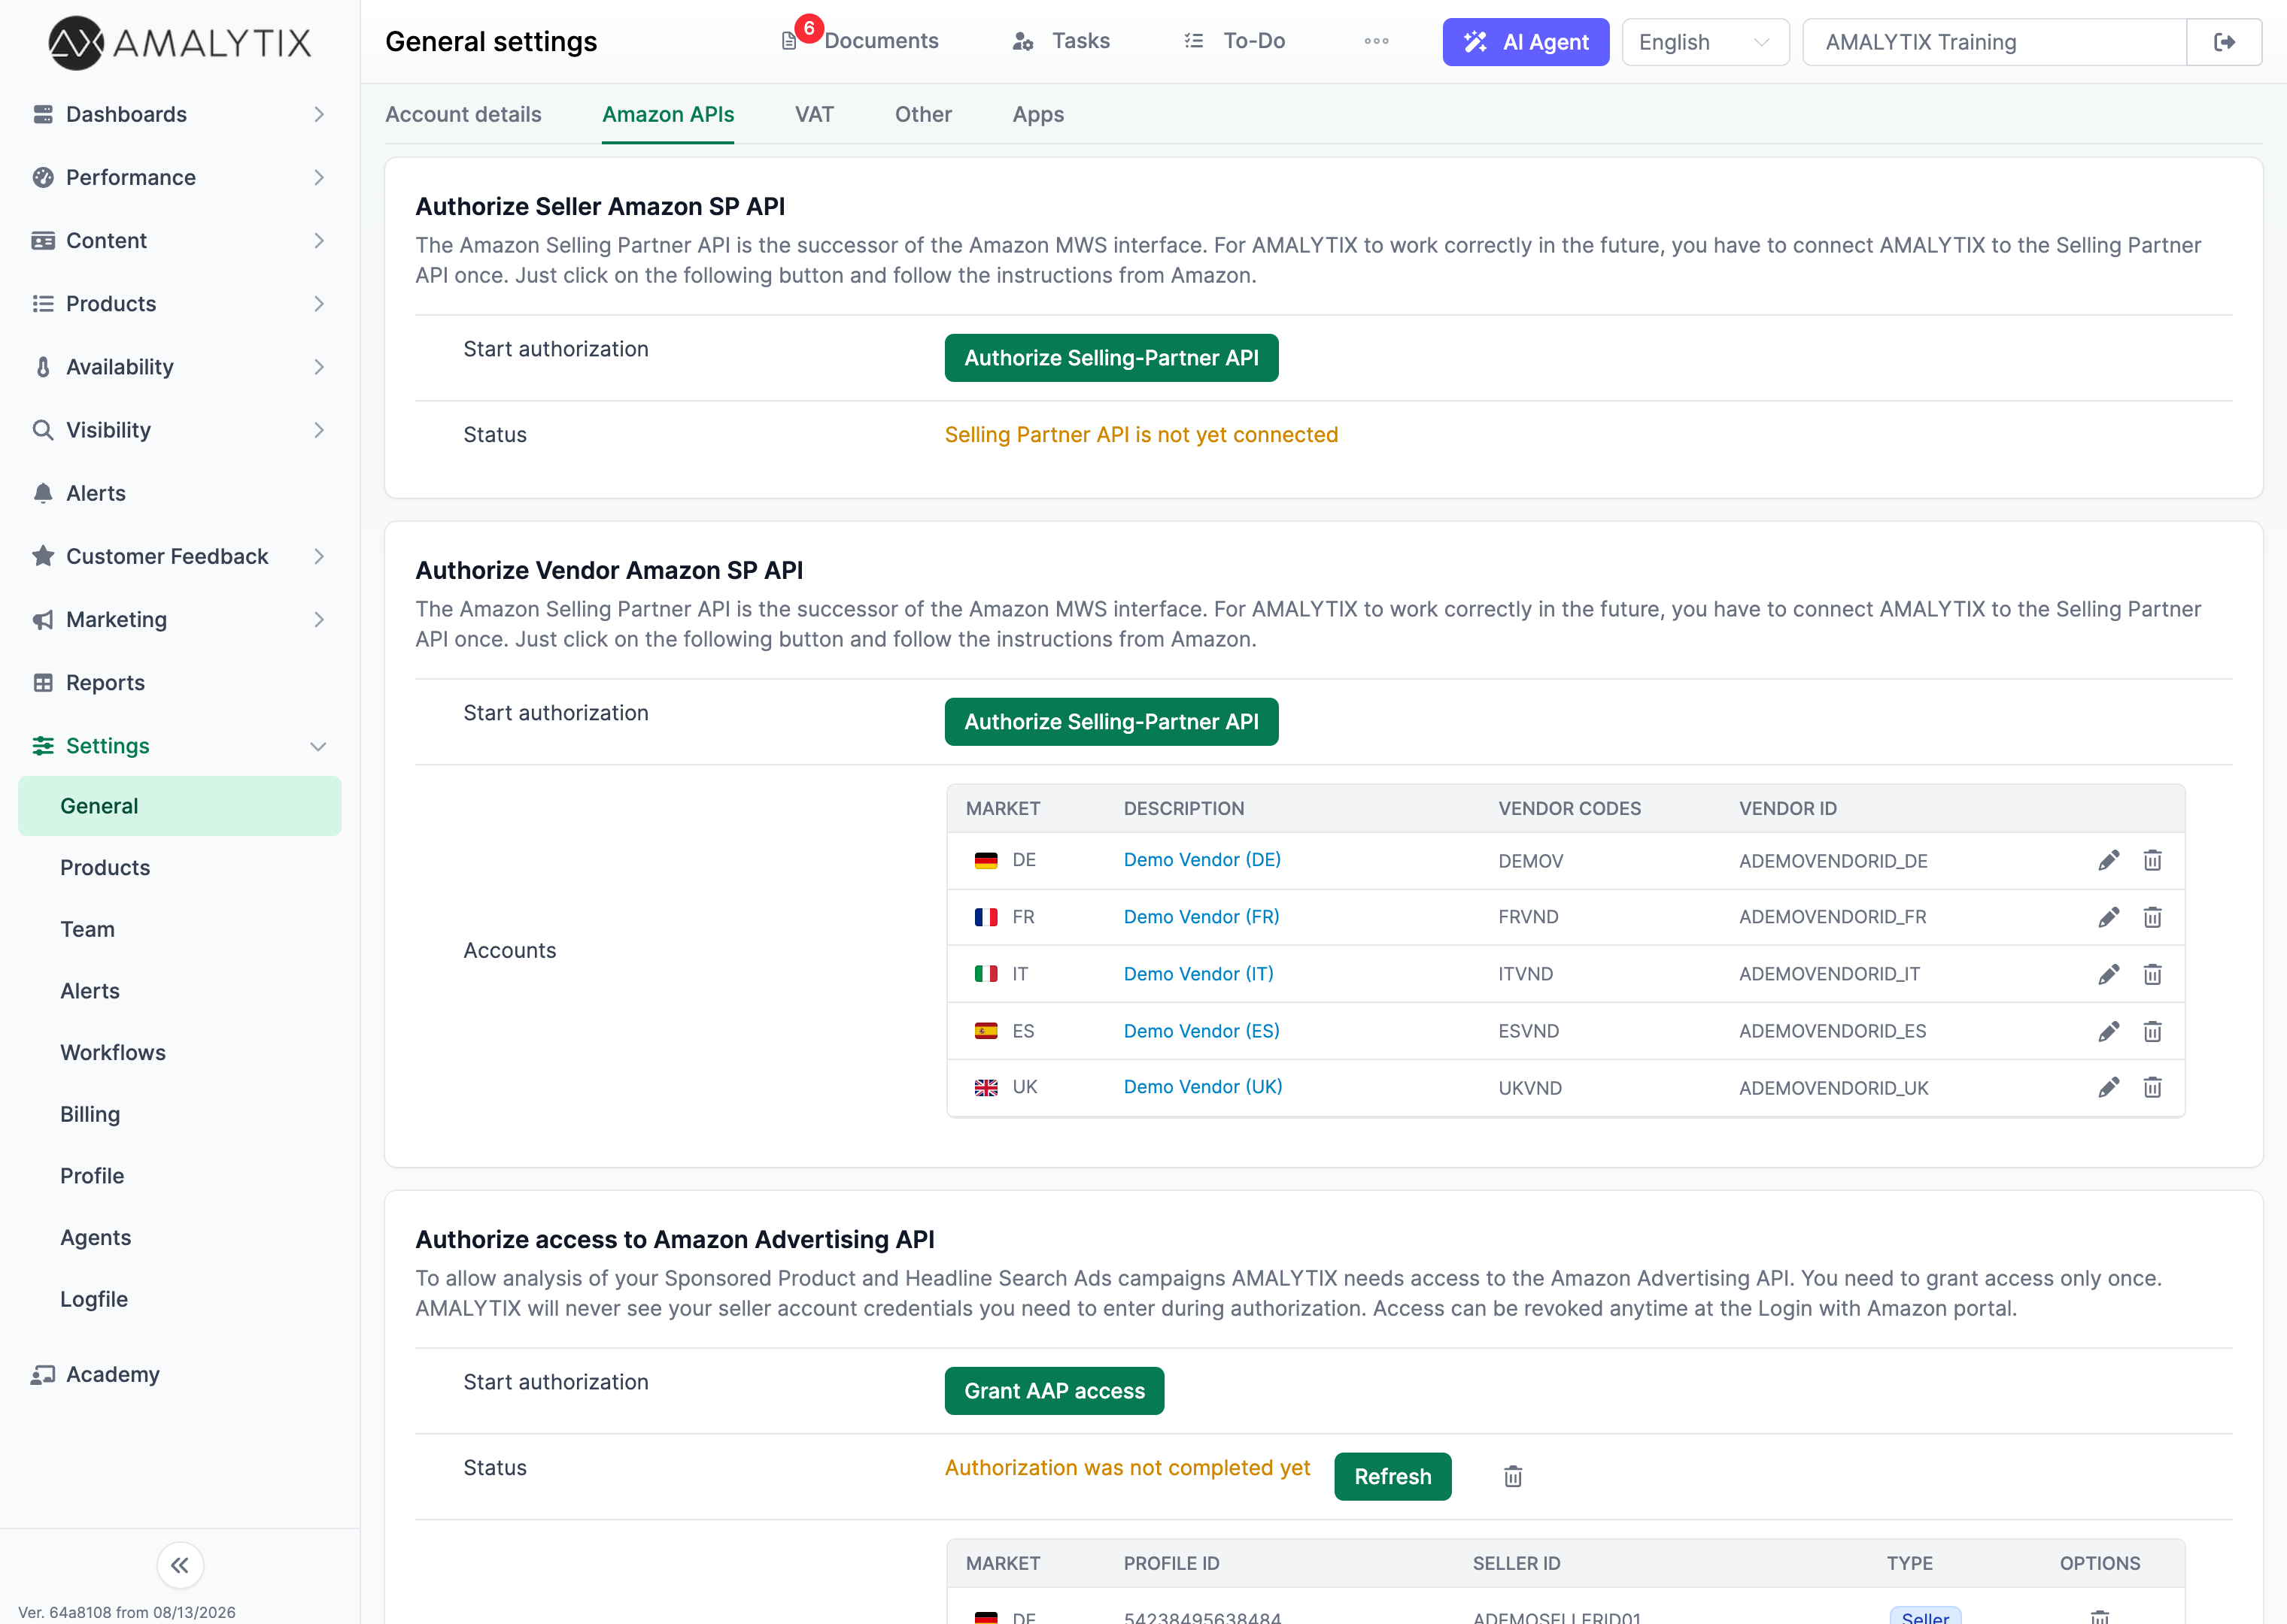The height and width of the screenshot is (1624, 2287).
Task: Click the AMALYTIX Training account field
Action: pyautogui.click(x=1994, y=42)
